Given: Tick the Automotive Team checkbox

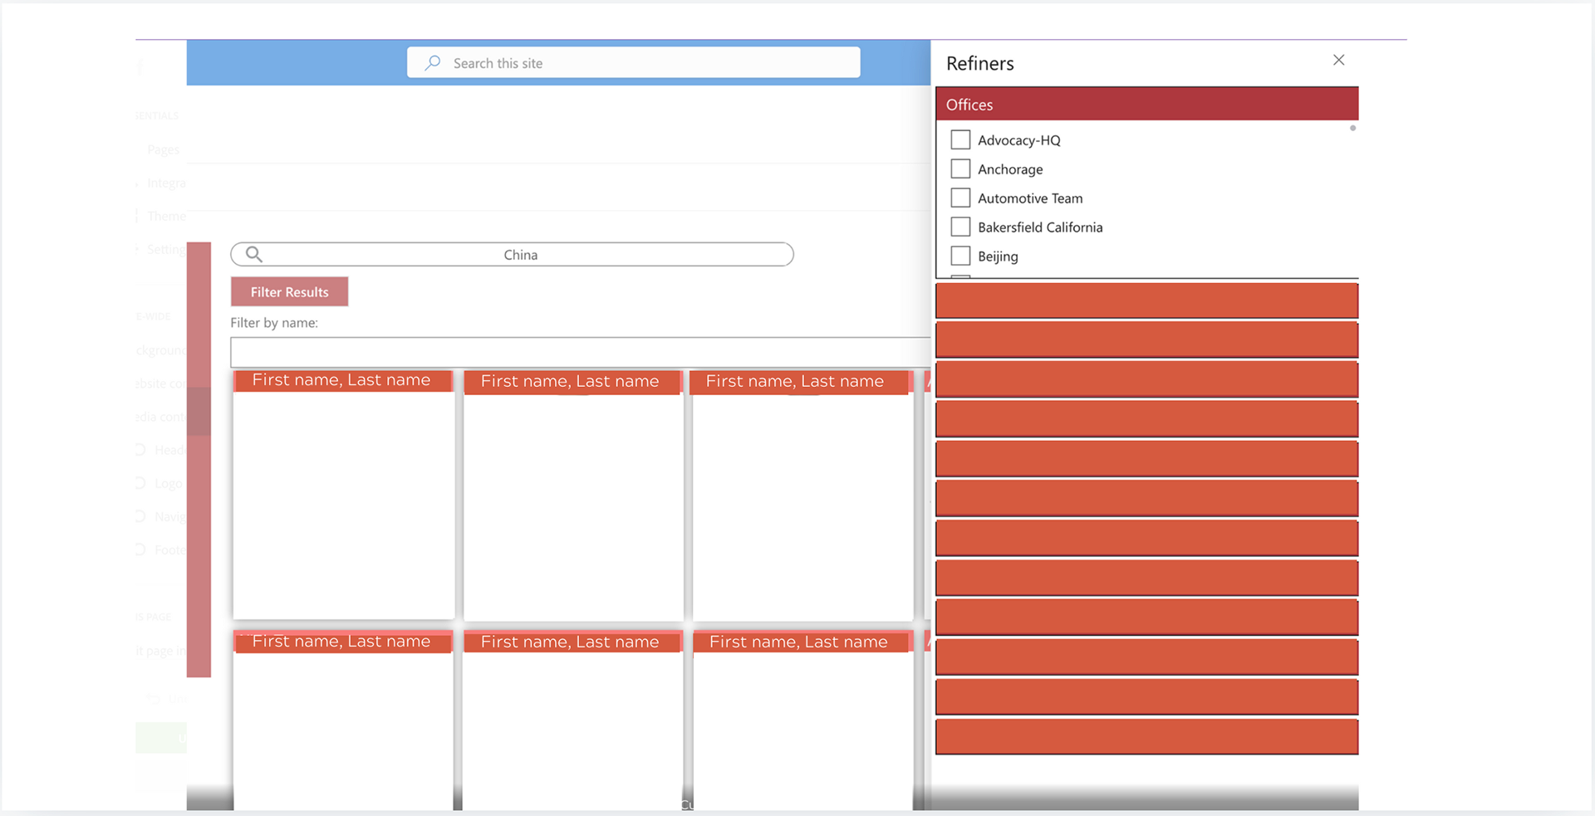Looking at the screenshot, I should (x=960, y=198).
